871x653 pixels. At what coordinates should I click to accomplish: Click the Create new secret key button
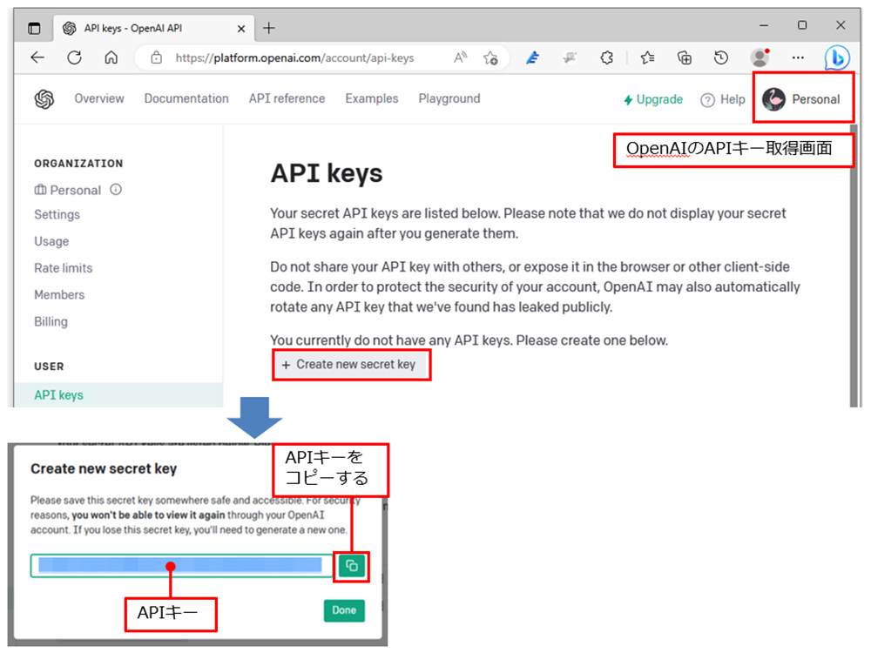point(351,364)
